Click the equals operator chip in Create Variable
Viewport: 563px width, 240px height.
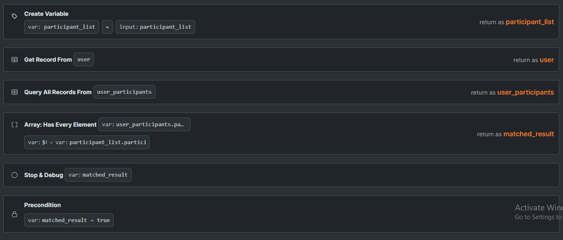(x=107, y=27)
